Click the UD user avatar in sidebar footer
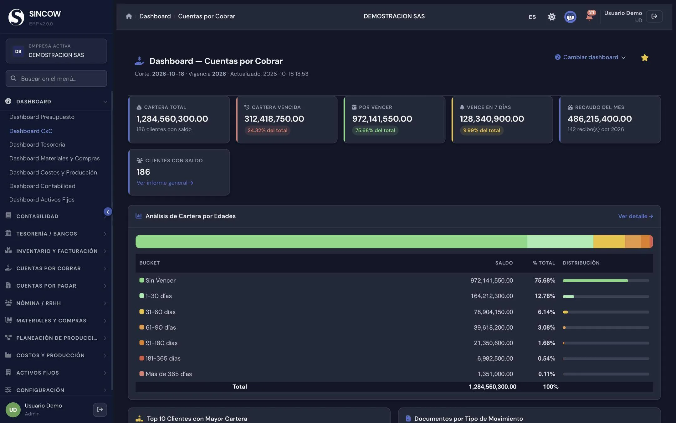Screen dimensions: 676x423 (13, 410)
